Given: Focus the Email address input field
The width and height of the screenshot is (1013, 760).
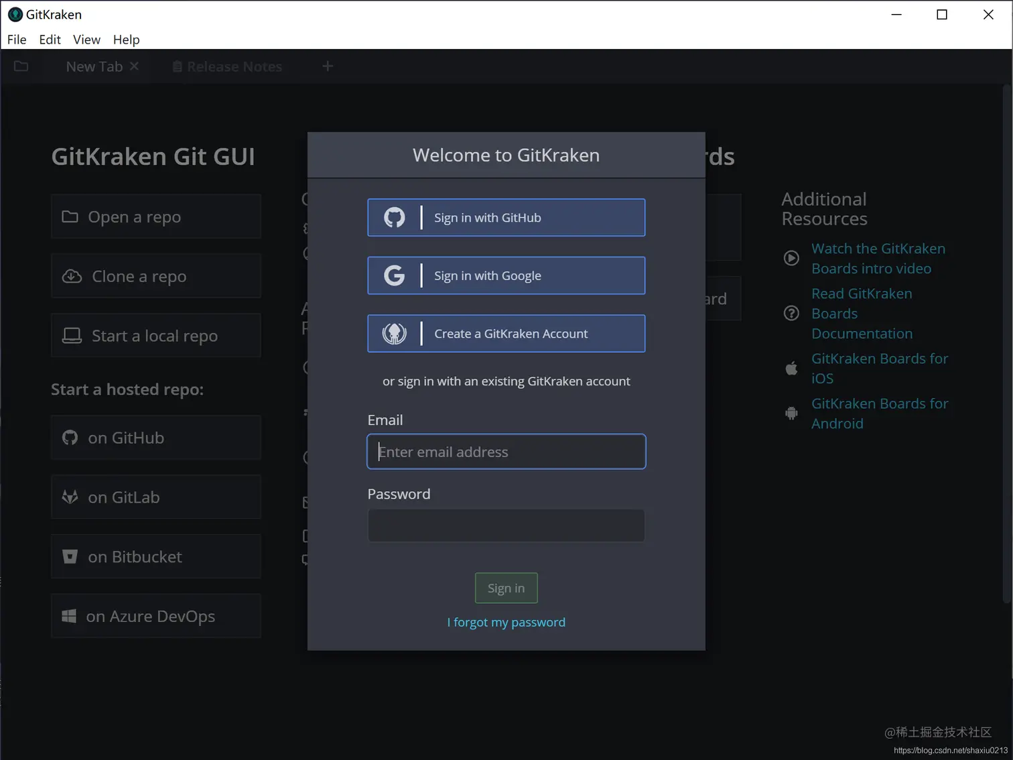Looking at the screenshot, I should [x=506, y=452].
